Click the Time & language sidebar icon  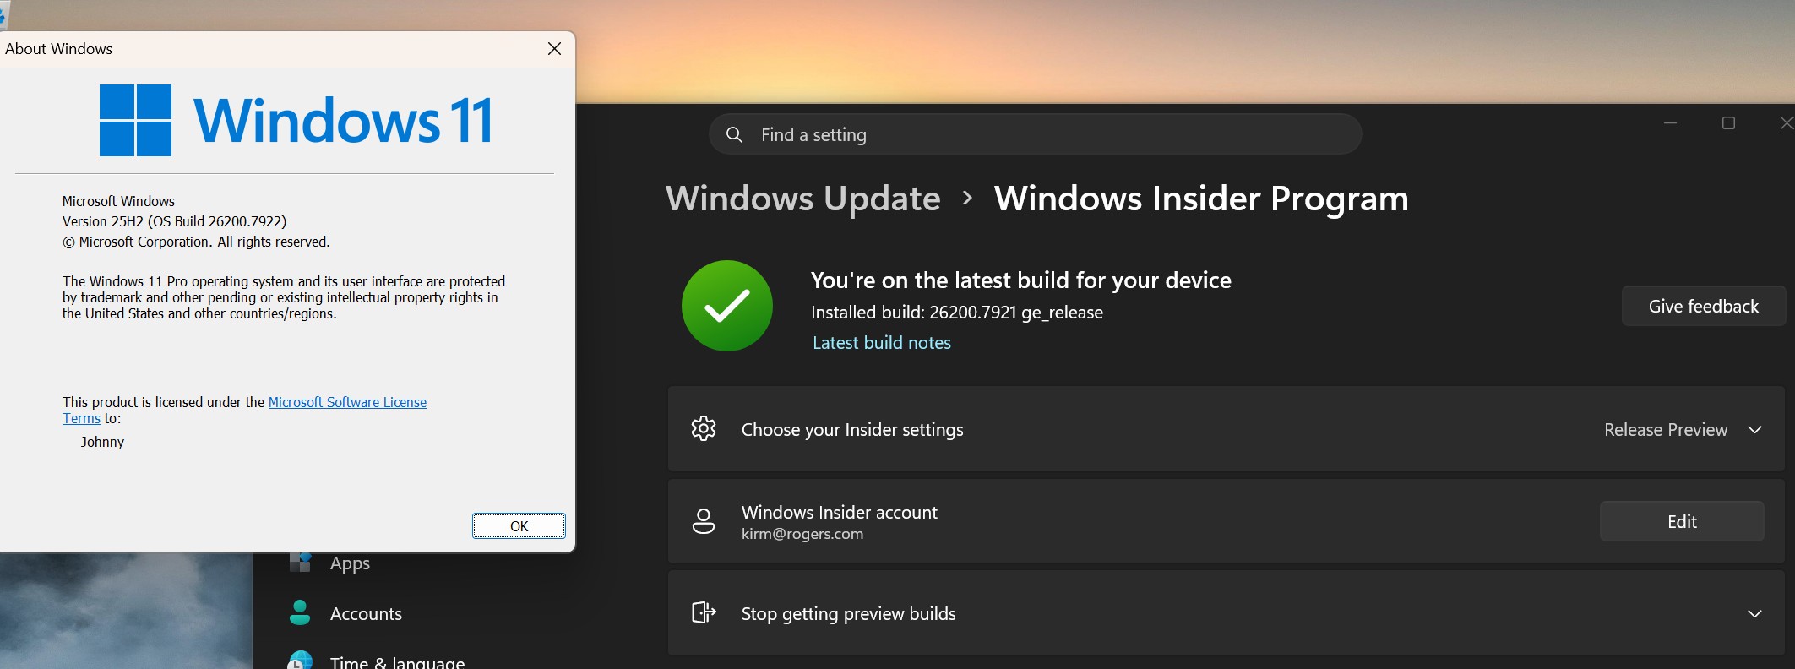(300, 661)
